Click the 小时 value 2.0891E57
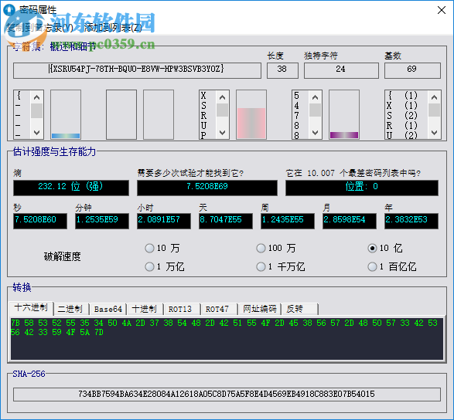Image resolution: width=454 pixels, height=420 pixels. point(164,221)
